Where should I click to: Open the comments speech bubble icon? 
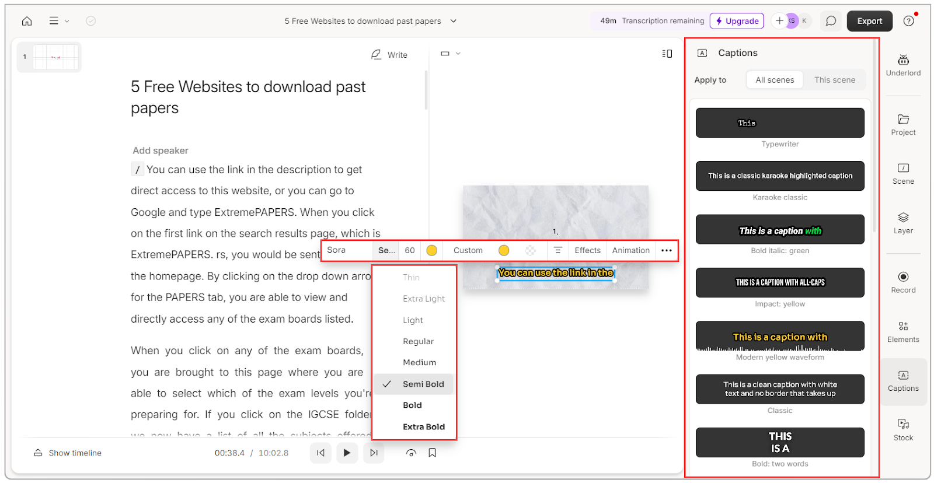point(831,21)
